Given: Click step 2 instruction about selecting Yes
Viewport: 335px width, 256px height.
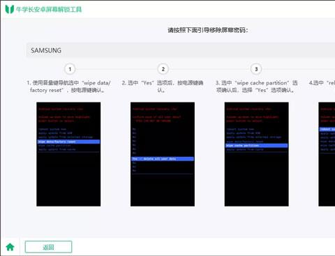Looking at the screenshot, I should 163,86.
